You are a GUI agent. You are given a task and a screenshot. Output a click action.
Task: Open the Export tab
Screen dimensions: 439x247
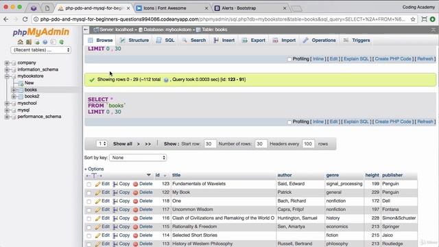pos(254,40)
